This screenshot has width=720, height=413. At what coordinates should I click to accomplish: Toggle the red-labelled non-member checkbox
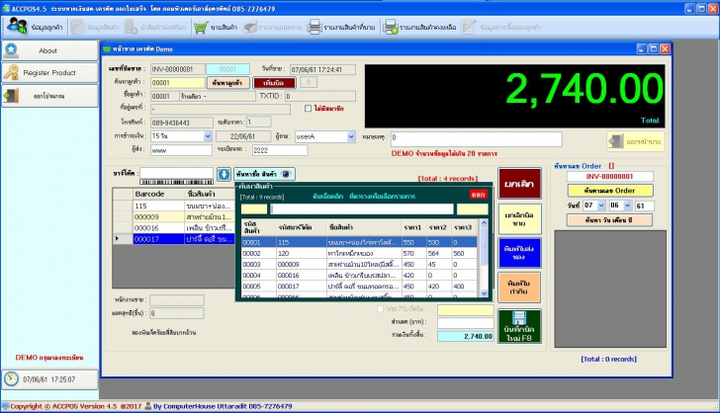[x=309, y=109]
